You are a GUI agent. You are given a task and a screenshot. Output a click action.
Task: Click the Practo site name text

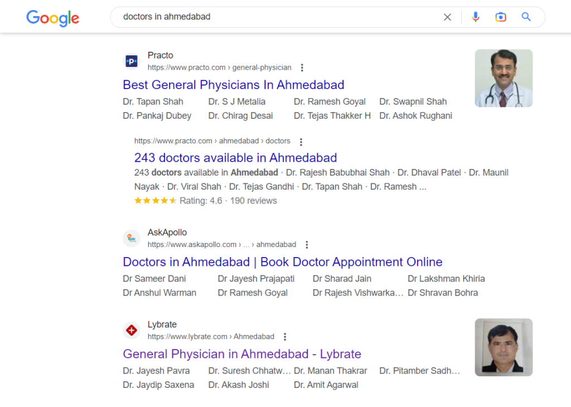point(160,55)
